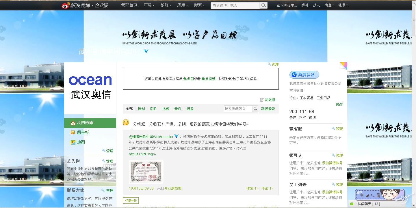
Task: Click the scroll-down arrow at the page corner
Action: coord(414,206)
